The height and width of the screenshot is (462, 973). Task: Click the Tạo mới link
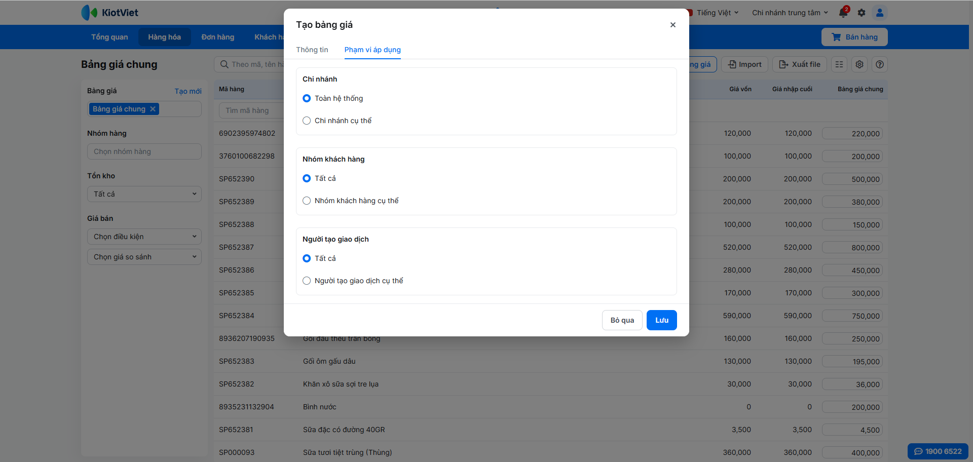pos(188,91)
